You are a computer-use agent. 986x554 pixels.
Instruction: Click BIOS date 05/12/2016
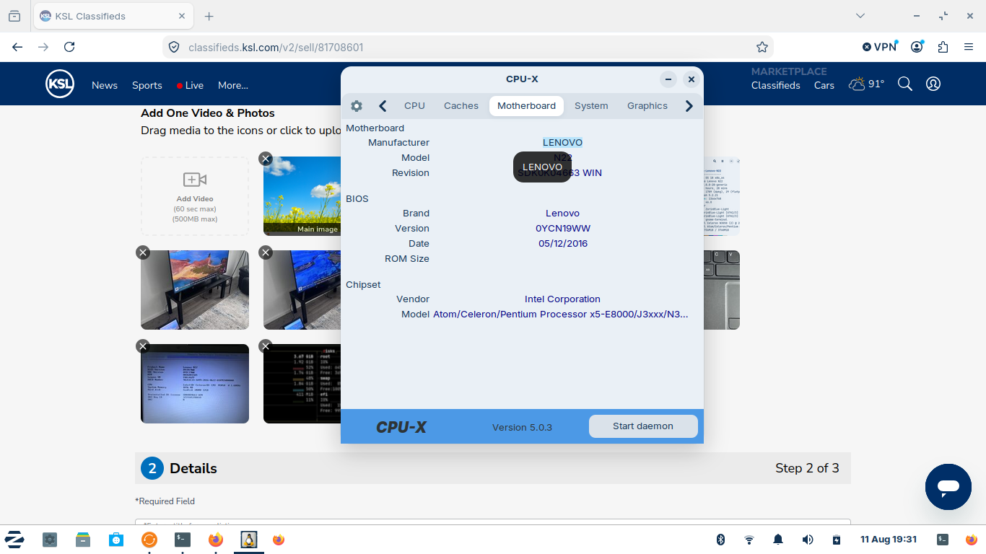[x=563, y=244]
